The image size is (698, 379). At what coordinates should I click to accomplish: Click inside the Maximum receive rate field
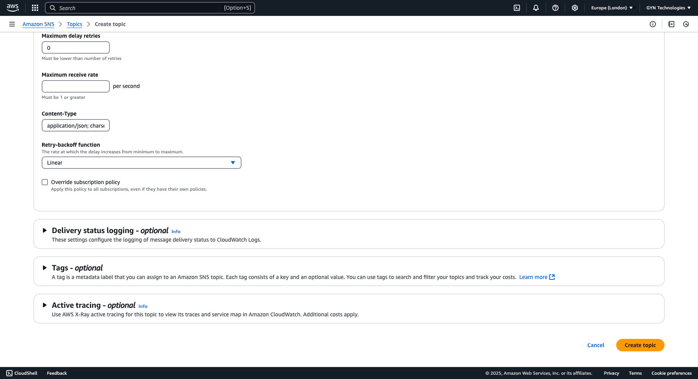75,86
